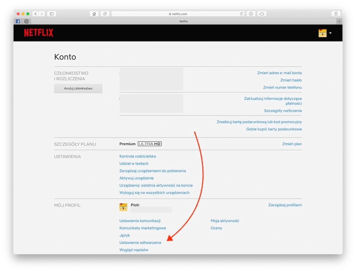Show the Safari sidebar
The width and height of the screenshot is (356, 272).
(x=51, y=14)
